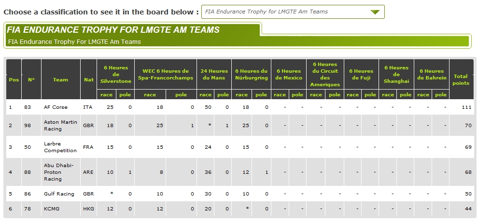
Task: Click Larbre Competition Le Mans race points 24
Action: (x=208, y=147)
